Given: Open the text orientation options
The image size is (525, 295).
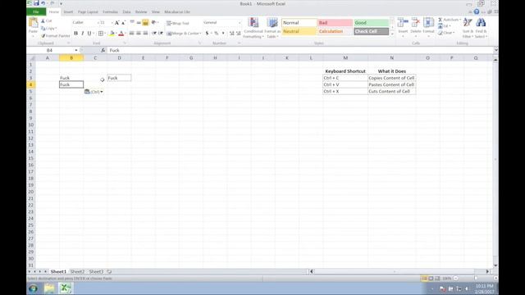Looking at the screenshot, I should pyautogui.click(x=154, y=23).
